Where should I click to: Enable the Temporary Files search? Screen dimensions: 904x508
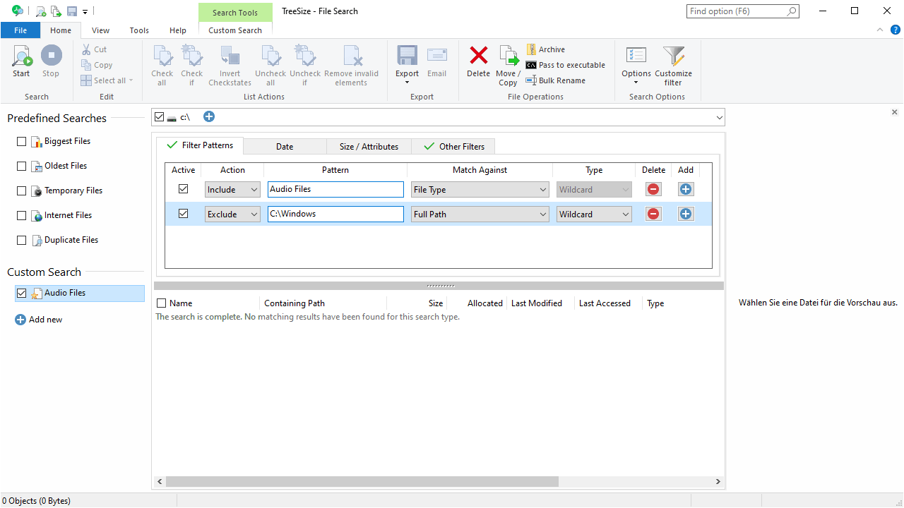(x=21, y=190)
